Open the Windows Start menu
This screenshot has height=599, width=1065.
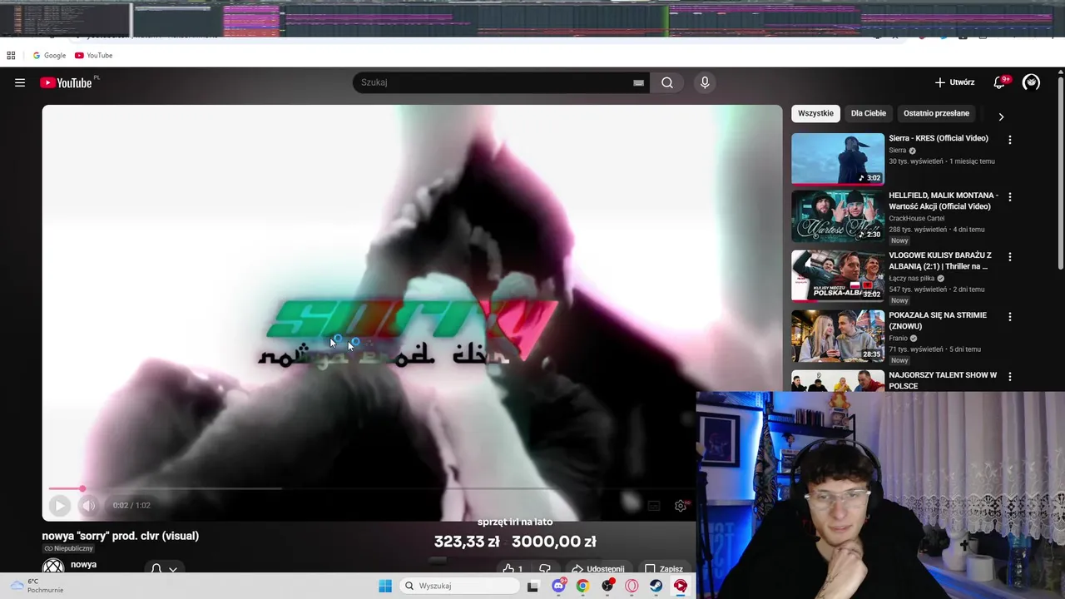pos(385,586)
